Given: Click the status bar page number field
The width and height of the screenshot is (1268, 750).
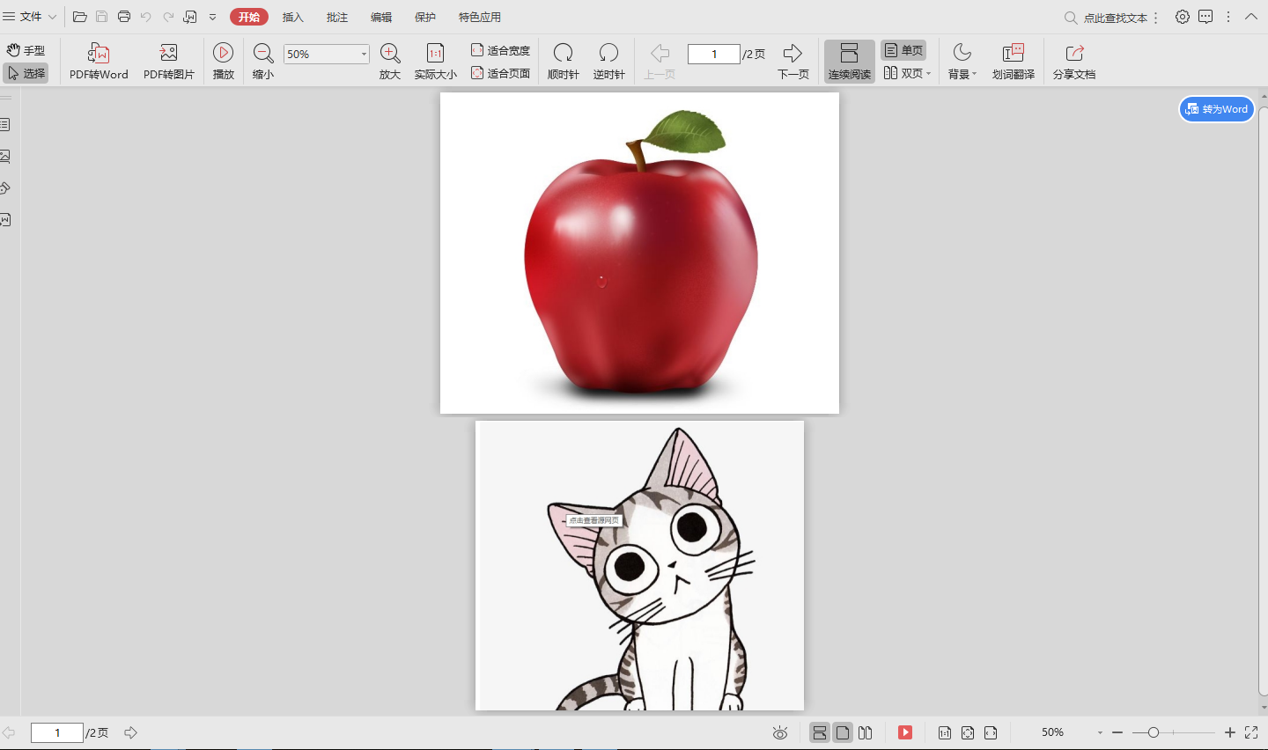Looking at the screenshot, I should tap(57, 732).
